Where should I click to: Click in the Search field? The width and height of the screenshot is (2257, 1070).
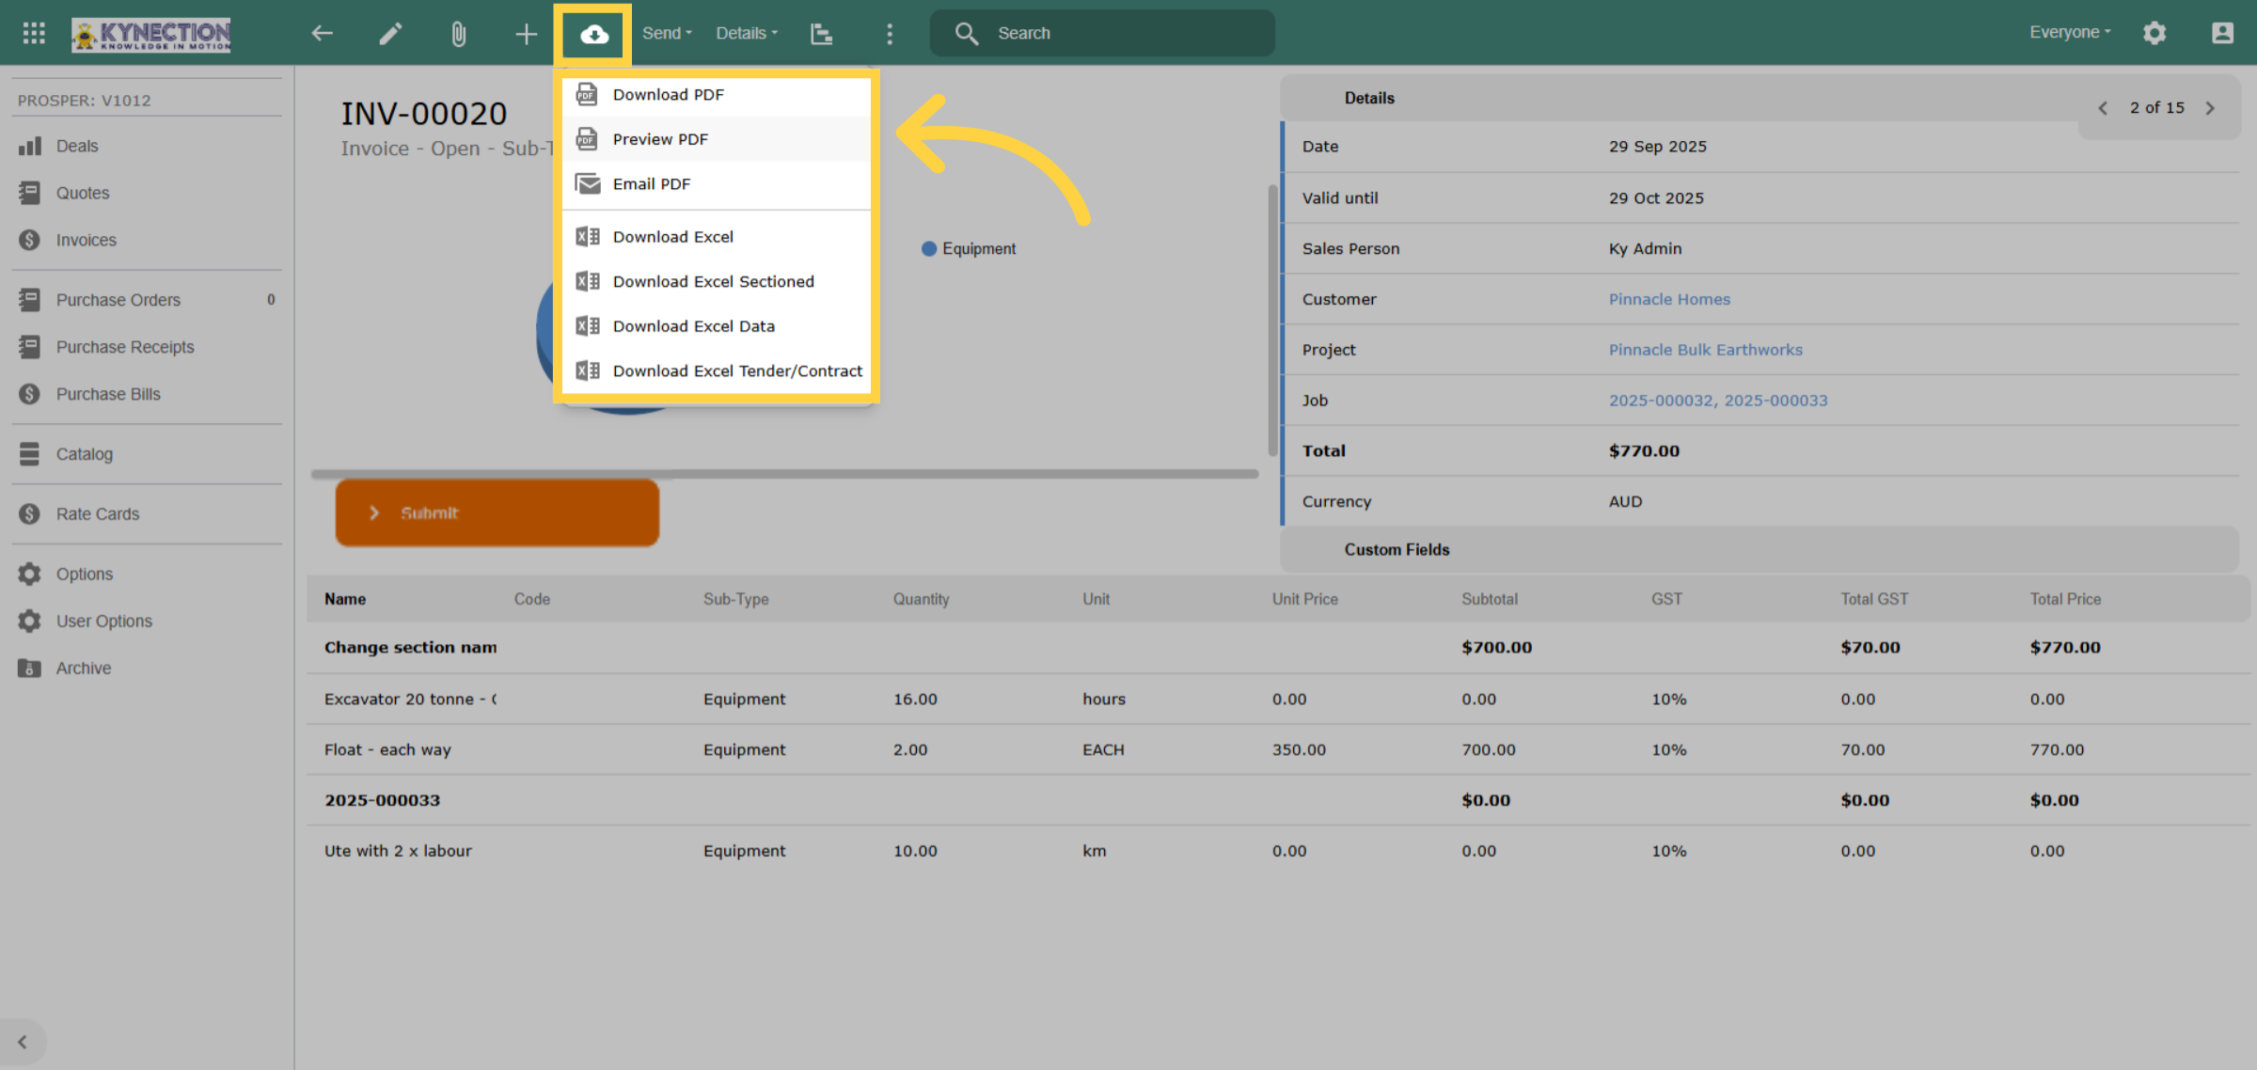(x=1102, y=33)
